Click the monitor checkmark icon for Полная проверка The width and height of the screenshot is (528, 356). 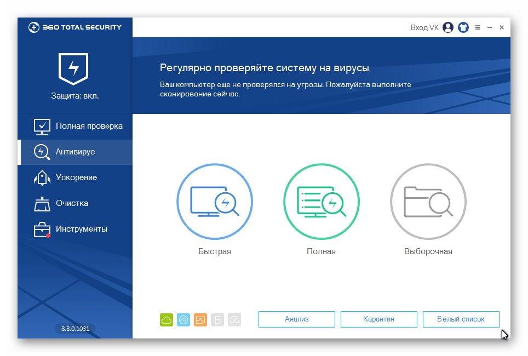[x=42, y=127]
